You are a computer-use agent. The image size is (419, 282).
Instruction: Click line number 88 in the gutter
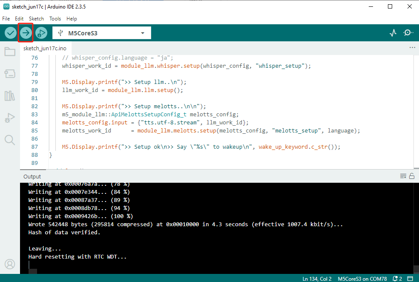point(34,155)
